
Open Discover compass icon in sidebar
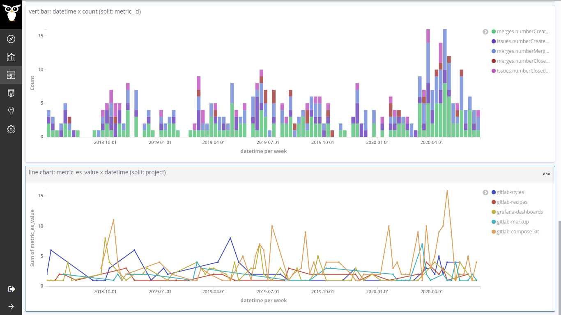[x=11, y=39]
